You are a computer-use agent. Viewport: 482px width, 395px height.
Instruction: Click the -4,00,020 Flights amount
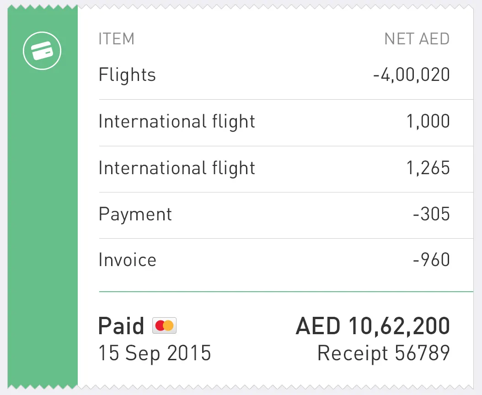[x=411, y=75]
